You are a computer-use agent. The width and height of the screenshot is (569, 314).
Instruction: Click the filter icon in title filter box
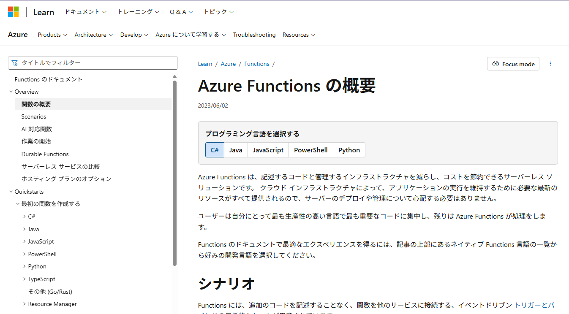click(15, 63)
